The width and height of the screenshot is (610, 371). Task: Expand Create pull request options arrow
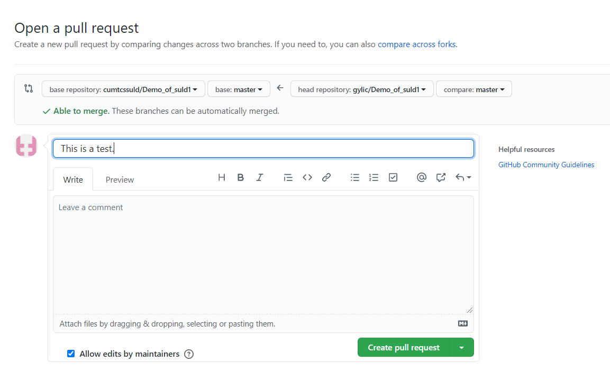tap(461, 347)
